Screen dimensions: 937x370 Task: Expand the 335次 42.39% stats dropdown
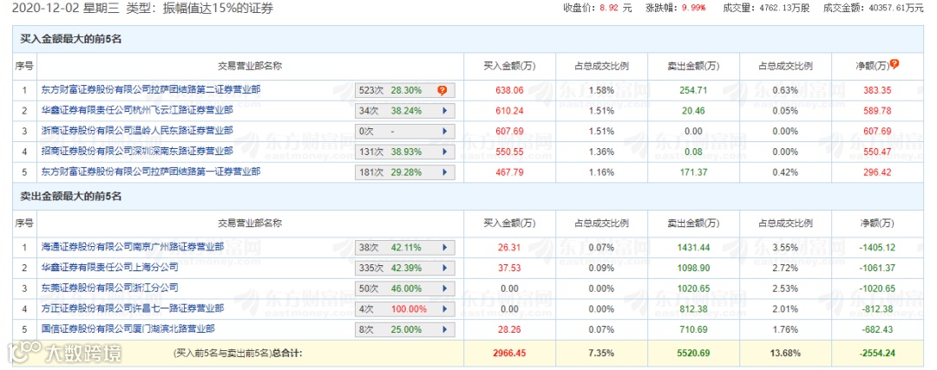click(405, 268)
